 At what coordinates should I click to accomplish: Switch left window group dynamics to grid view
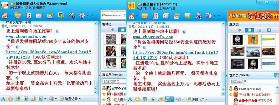122,30
